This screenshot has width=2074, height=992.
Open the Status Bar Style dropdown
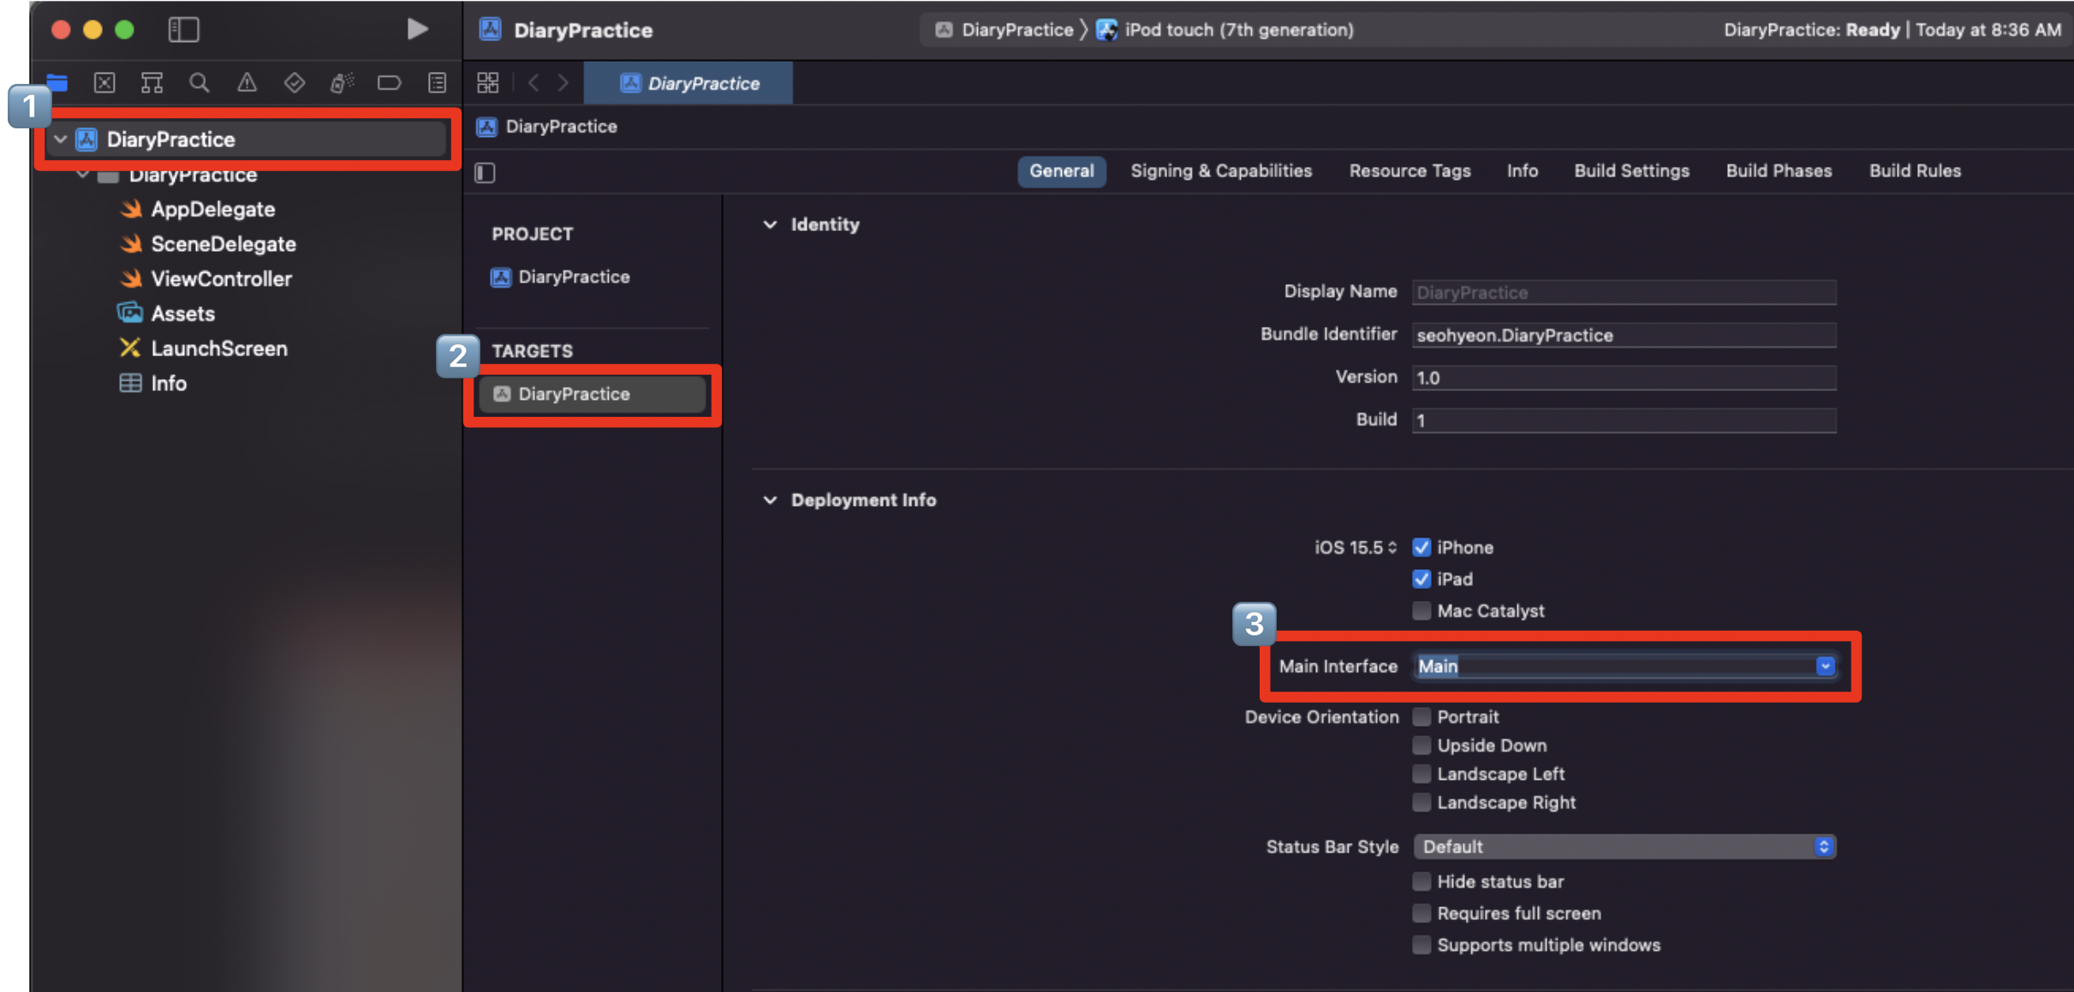pos(1624,846)
